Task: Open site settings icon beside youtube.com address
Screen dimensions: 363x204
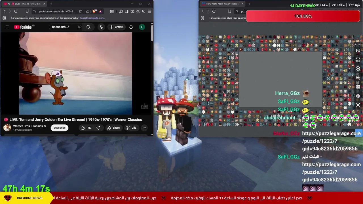Action: (x=35, y=11)
